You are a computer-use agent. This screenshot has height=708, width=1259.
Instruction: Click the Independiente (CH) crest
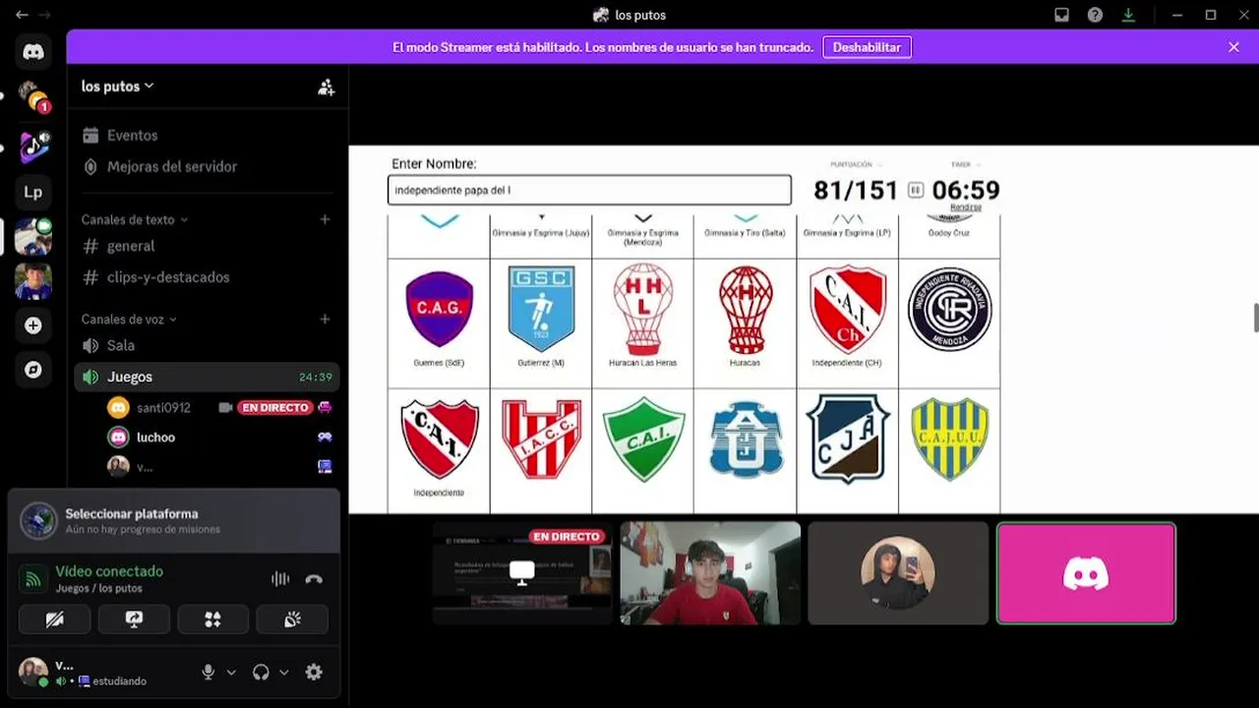[x=847, y=309]
